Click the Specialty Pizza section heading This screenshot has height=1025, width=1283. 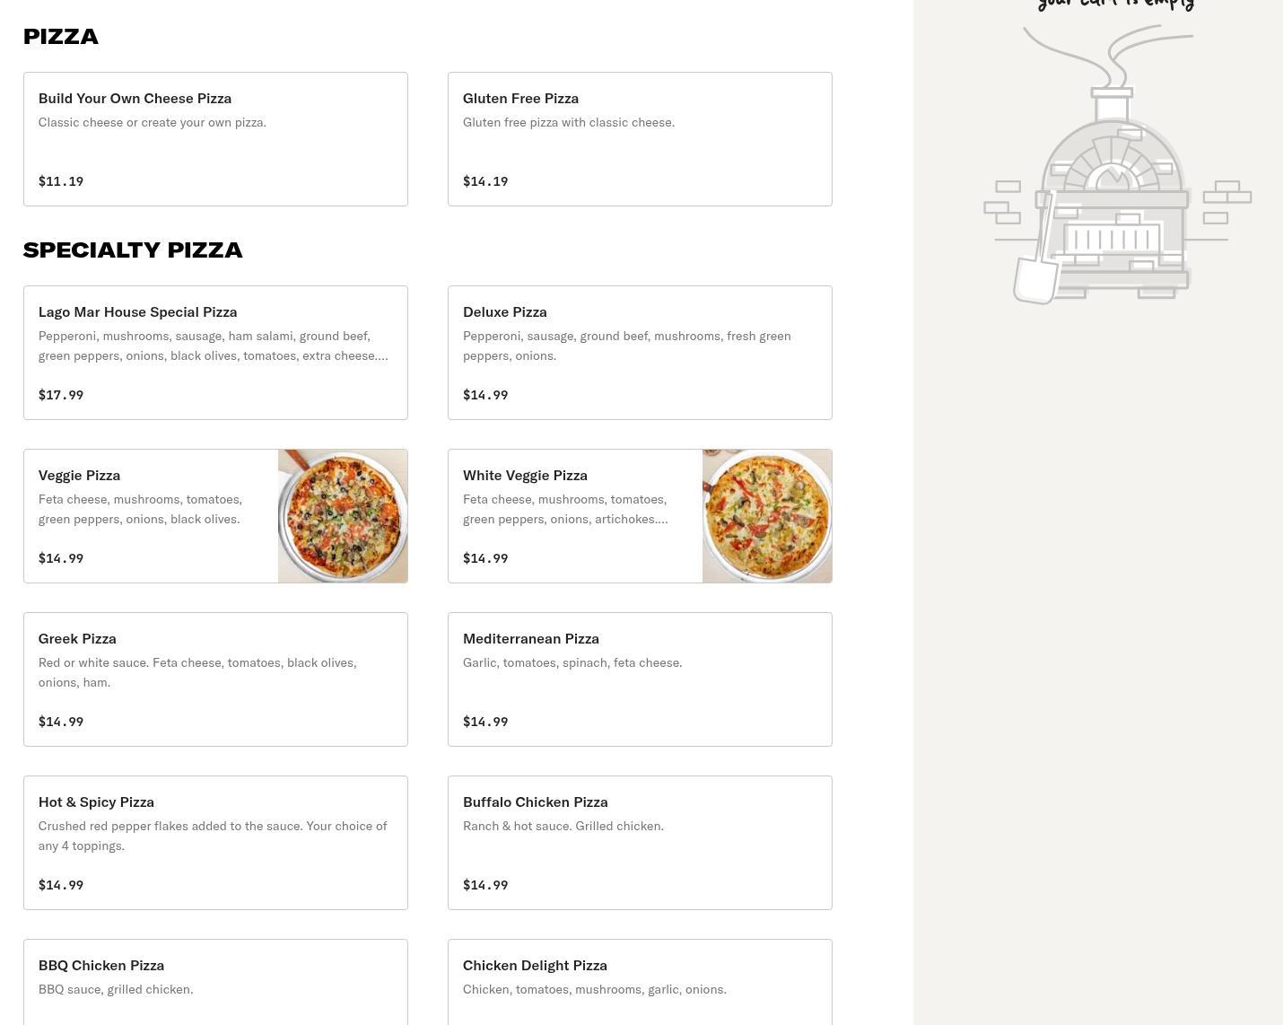coord(133,250)
